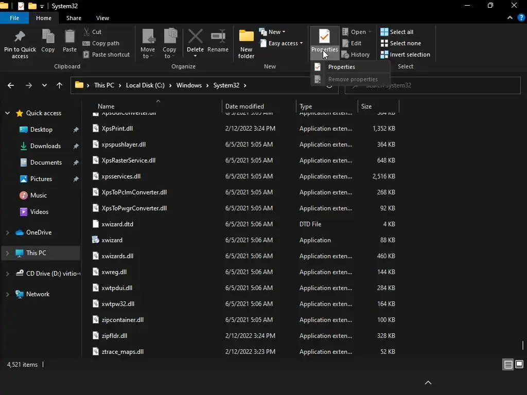The width and height of the screenshot is (527, 395).
Task: Open Desktop in Quick access
Action: (41, 129)
